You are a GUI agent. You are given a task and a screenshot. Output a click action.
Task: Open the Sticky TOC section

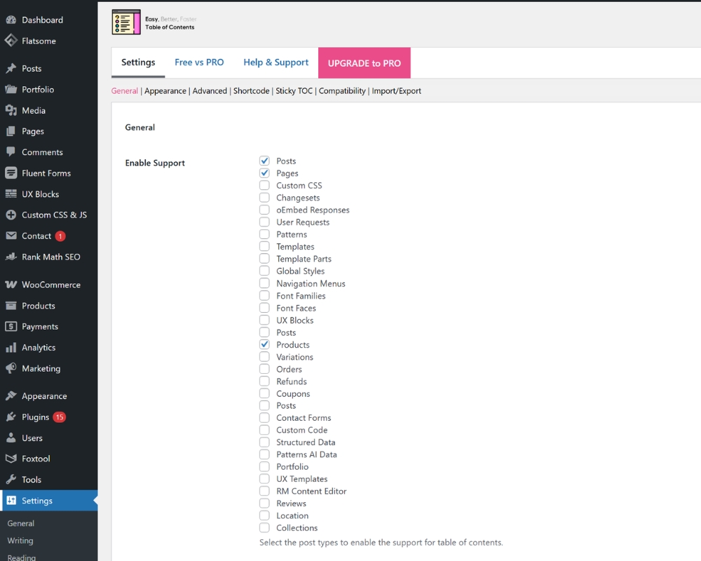coord(294,91)
